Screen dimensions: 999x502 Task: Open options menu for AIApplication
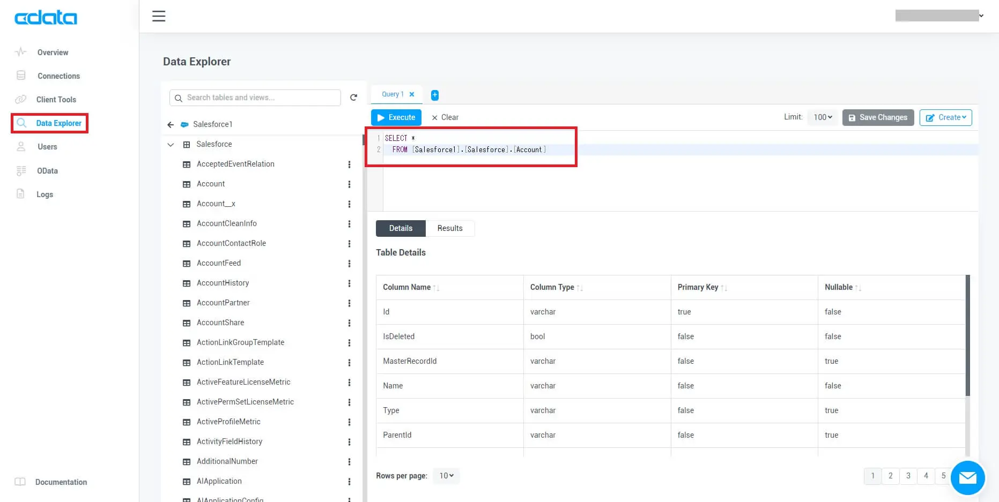pyautogui.click(x=349, y=482)
